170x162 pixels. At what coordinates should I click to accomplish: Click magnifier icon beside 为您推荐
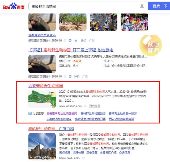click(30, 114)
